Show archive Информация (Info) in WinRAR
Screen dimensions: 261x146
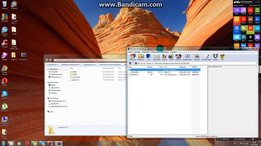point(187,57)
